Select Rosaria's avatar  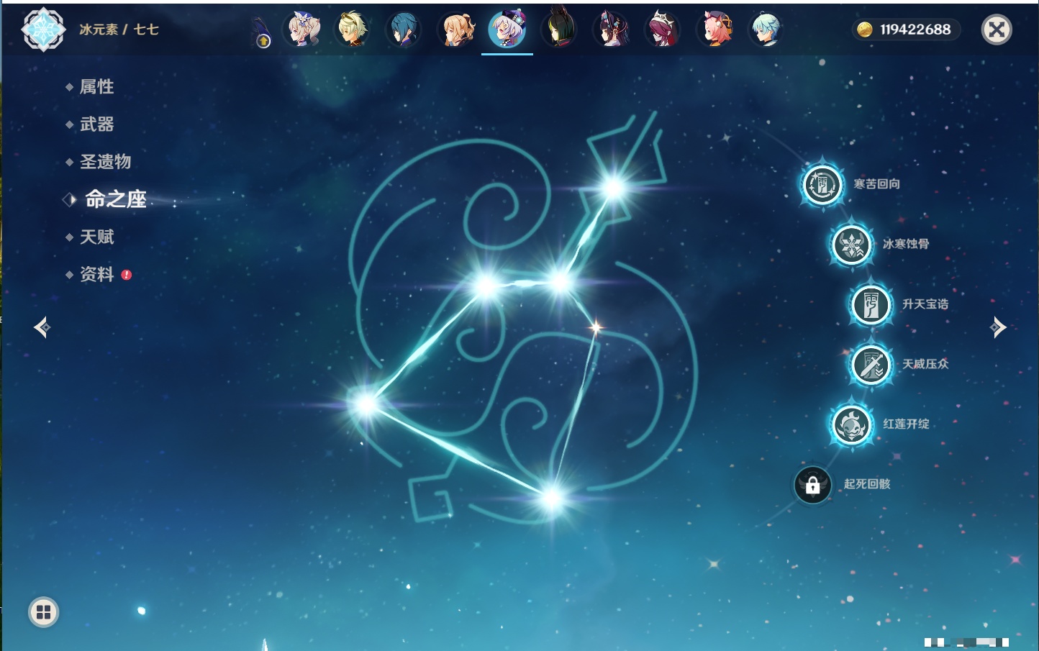(x=662, y=29)
